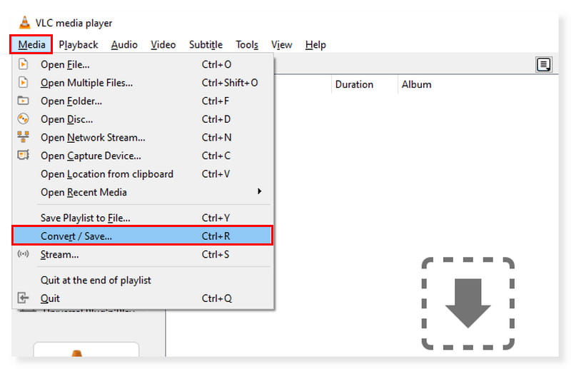Viewport: 571px width, 369px height.
Task: Click the Stream broadcast icon
Action: pos(23,254)
